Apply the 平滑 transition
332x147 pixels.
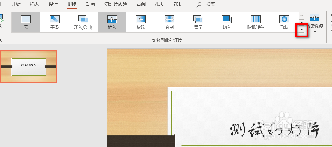click(x=55, y=22)
